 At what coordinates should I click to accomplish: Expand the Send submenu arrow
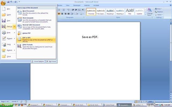click(14, 44)
